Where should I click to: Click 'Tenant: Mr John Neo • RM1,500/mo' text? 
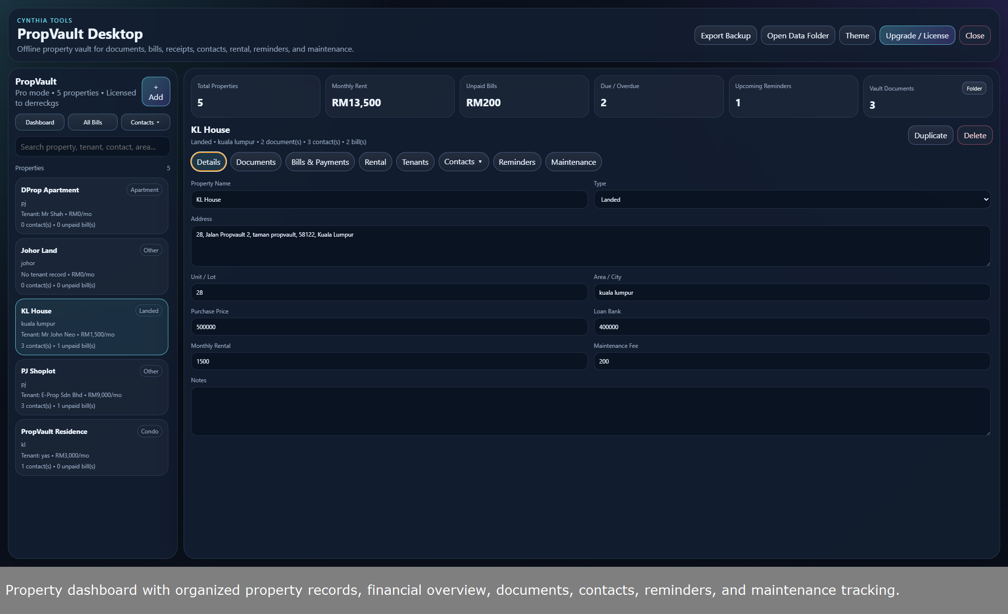coord(68,335)
